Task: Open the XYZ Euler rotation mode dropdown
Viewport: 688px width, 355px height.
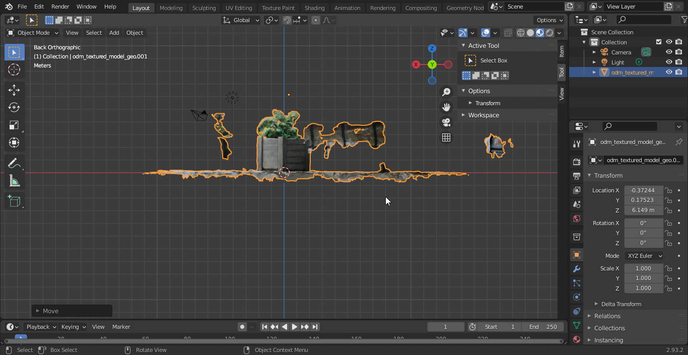Action: (x=644, y=256)
